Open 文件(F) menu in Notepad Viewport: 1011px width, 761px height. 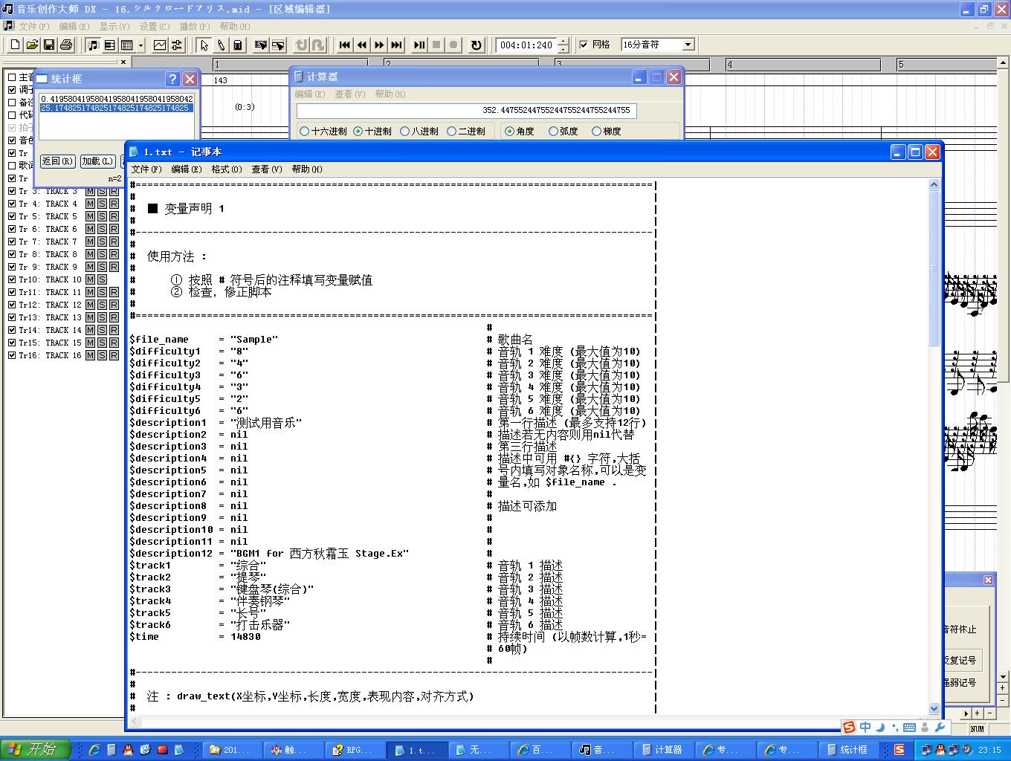[146, 169]
